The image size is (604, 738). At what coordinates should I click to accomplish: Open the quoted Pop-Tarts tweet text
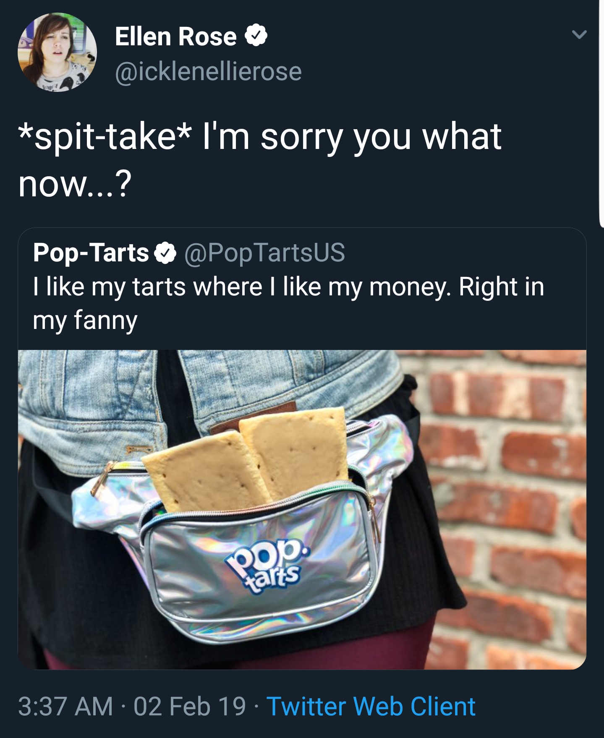(288, 303)
